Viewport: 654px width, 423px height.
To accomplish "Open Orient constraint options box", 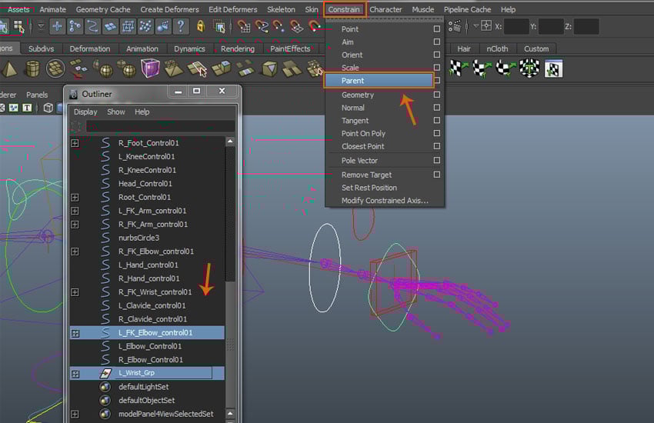I will pos(437,55).
